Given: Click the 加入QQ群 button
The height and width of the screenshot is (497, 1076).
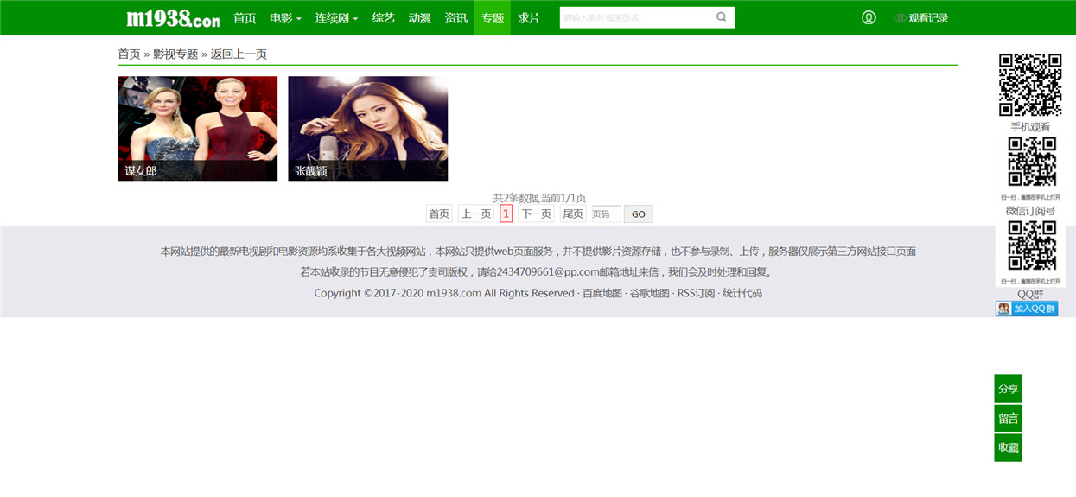Looking at the screenshot, I should click(x=1026, y=309).
